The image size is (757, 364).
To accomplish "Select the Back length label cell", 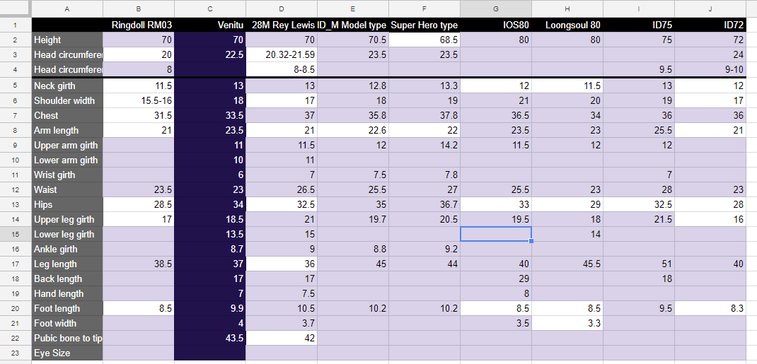I will pyautogui.click(x=67, y=279).
